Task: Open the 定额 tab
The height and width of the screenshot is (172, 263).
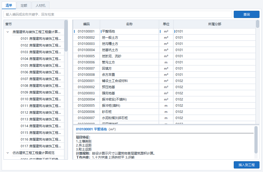Action: pyautogui.click(x=24, y=6)
